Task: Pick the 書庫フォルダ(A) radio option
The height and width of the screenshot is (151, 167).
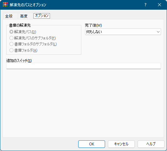Action: point(11,50)
